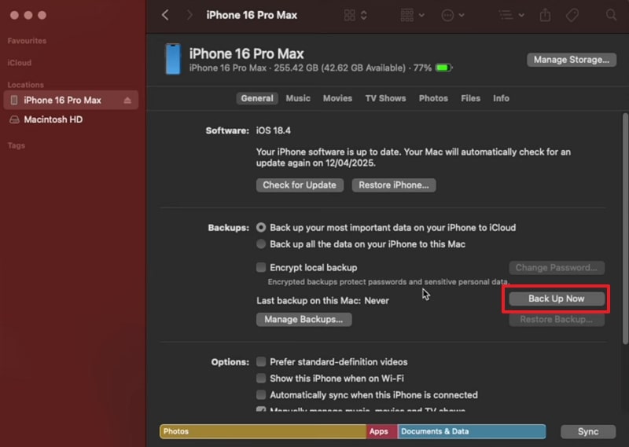Viewport: 629px width, 447px height.
Task: Click the Locations sidebar heading
Action: tap(26, 85)
